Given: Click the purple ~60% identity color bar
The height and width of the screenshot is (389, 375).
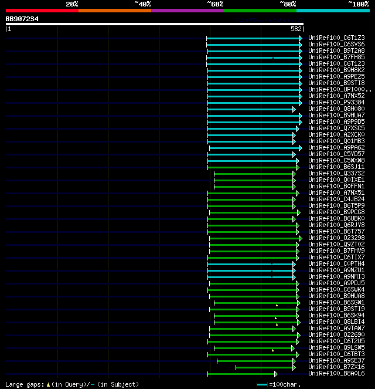Looking at the screenshot, I should [187, 11].
